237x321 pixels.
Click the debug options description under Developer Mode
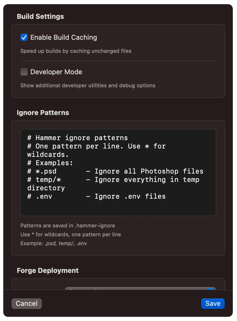(x=88, y=85)
